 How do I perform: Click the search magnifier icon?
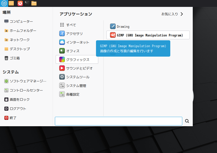point(187,121)
